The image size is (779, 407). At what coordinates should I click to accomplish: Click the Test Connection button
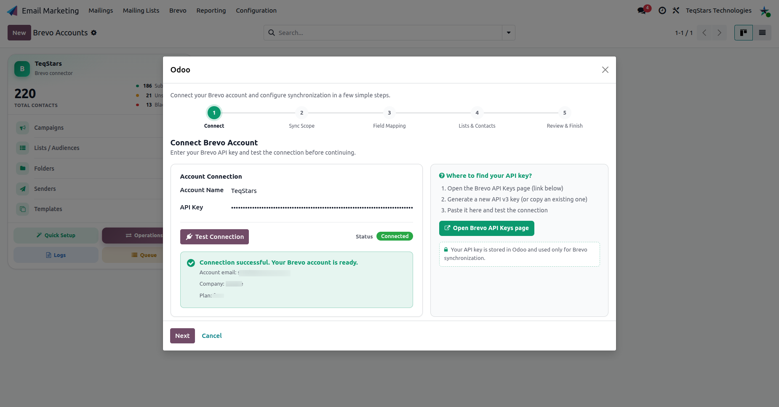214,237
